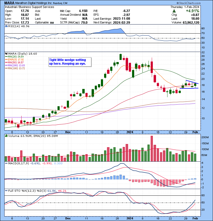Click the MACD histogram value 0.300
Image resolution: width=213 pixels, height=221 pixels.
coord(58,163)
